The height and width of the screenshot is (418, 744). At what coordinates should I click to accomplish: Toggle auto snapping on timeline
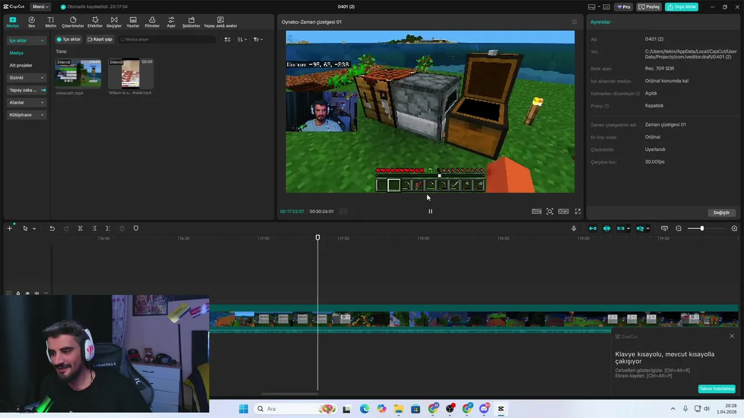pyautogui.click(x=607, y=228)
